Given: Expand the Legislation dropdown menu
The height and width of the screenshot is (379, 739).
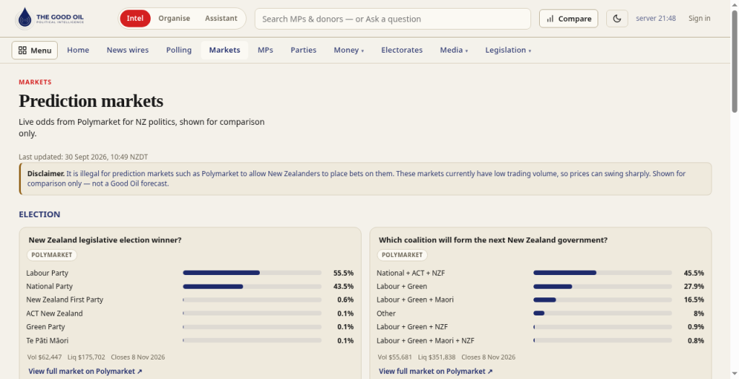Looking at the screenshot, I should pos(507,50).
